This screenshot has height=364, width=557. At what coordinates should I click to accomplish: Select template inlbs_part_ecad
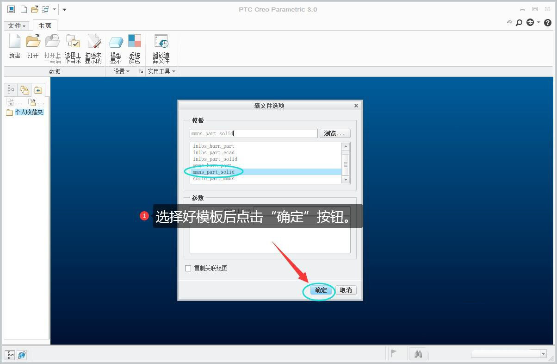click(x=214, y=152)
